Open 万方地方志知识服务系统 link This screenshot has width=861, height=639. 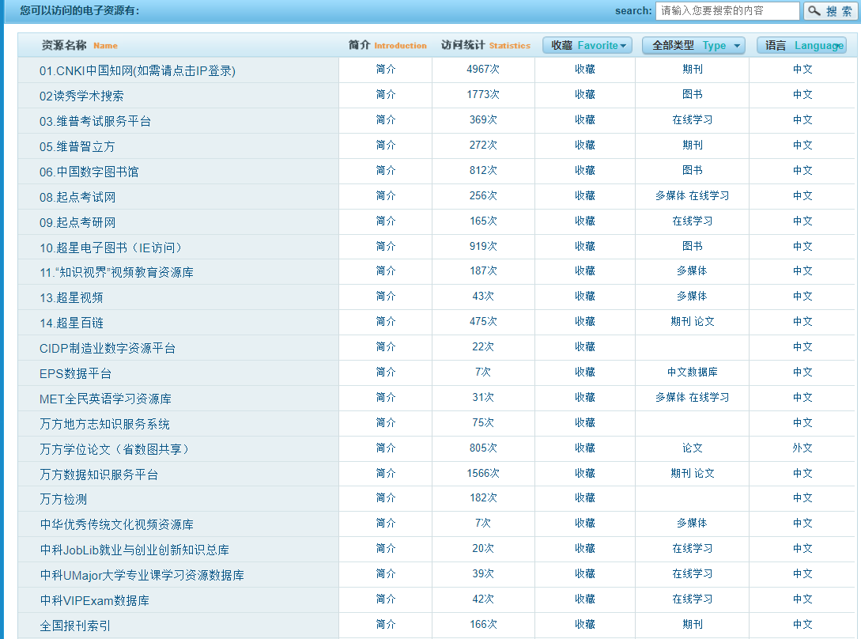pos(104,424)
